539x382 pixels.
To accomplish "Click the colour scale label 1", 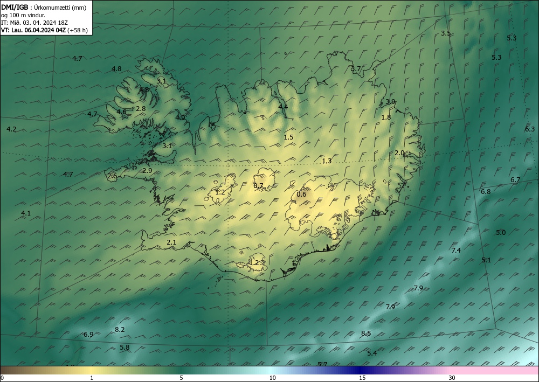I will tap(92, 378).
